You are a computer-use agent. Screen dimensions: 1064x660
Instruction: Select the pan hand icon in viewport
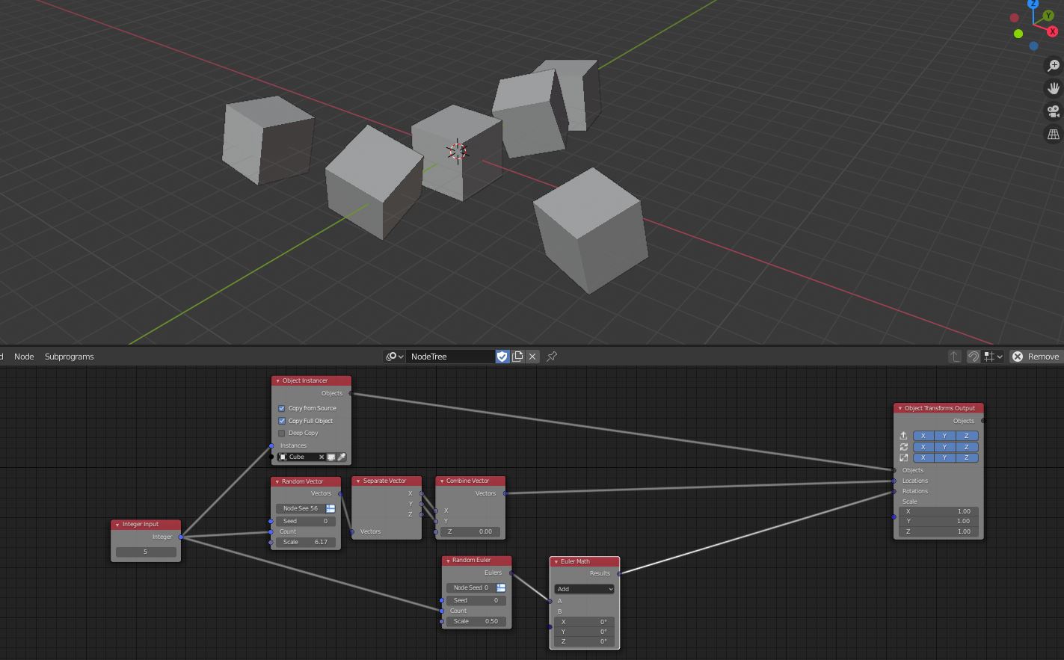coord(1054,88)
